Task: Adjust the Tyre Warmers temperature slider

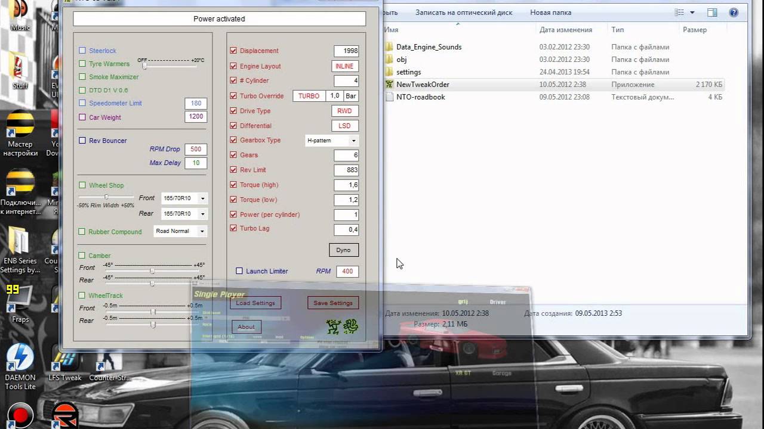Action: click(144, 65)
